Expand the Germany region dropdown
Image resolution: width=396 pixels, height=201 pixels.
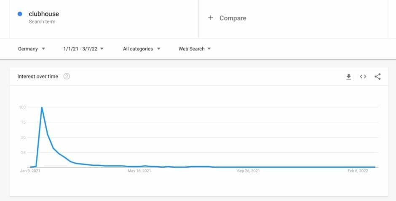32,49
